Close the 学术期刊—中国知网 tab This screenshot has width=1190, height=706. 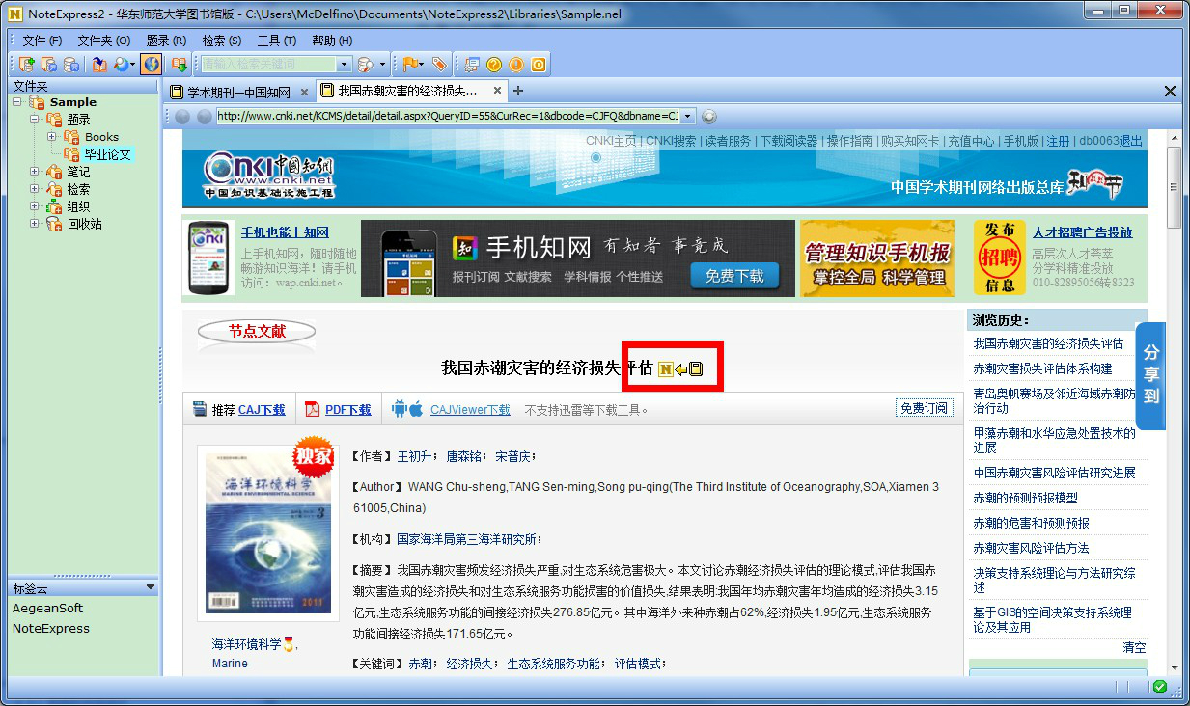304,92
